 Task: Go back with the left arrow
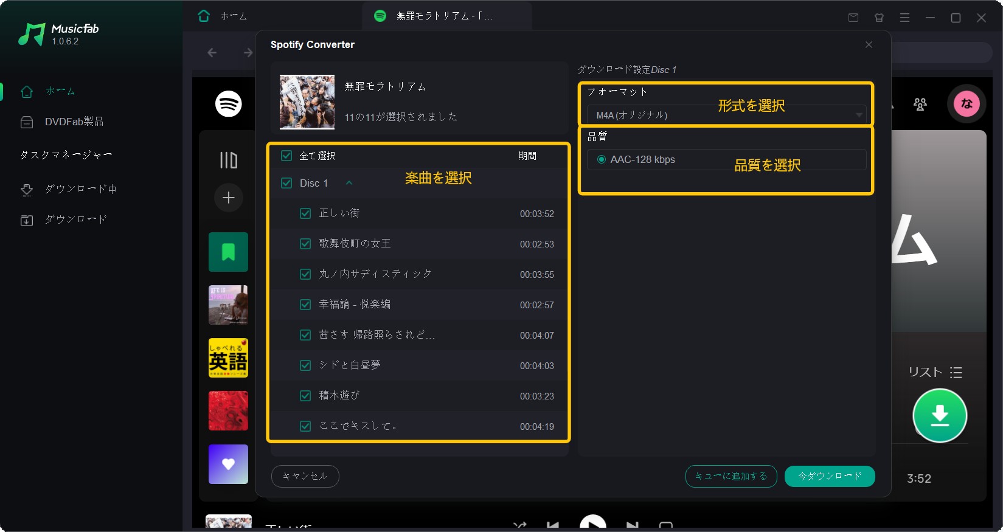click(x=212, y=53)
